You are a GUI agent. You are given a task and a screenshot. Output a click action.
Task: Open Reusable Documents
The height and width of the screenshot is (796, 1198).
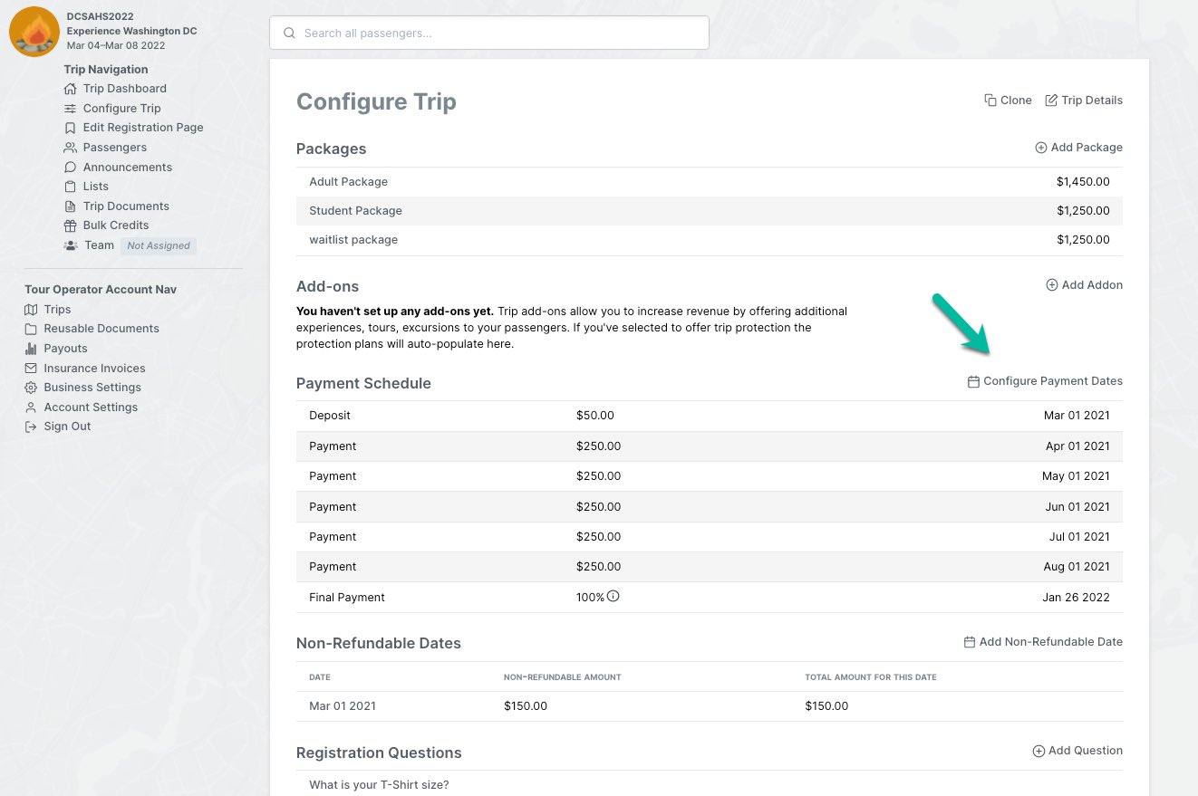pos(101,329)
